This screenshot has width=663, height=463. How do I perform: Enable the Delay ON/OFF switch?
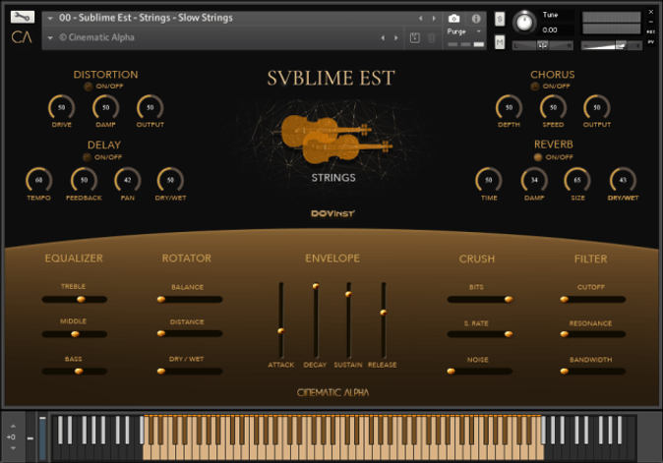(89, 156)
